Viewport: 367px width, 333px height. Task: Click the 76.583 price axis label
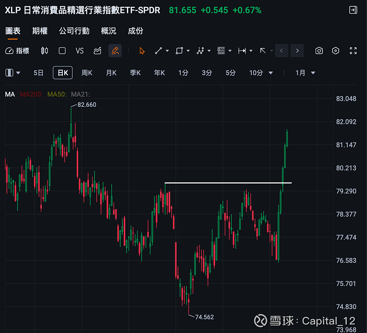click(x=346, y=260)
